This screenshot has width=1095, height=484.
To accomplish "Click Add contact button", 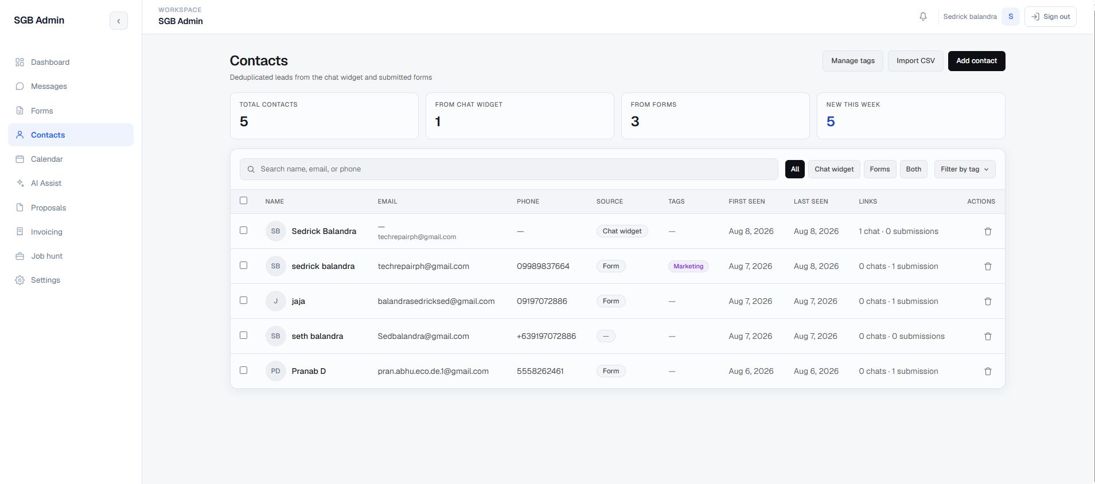I will pos(976,61).
